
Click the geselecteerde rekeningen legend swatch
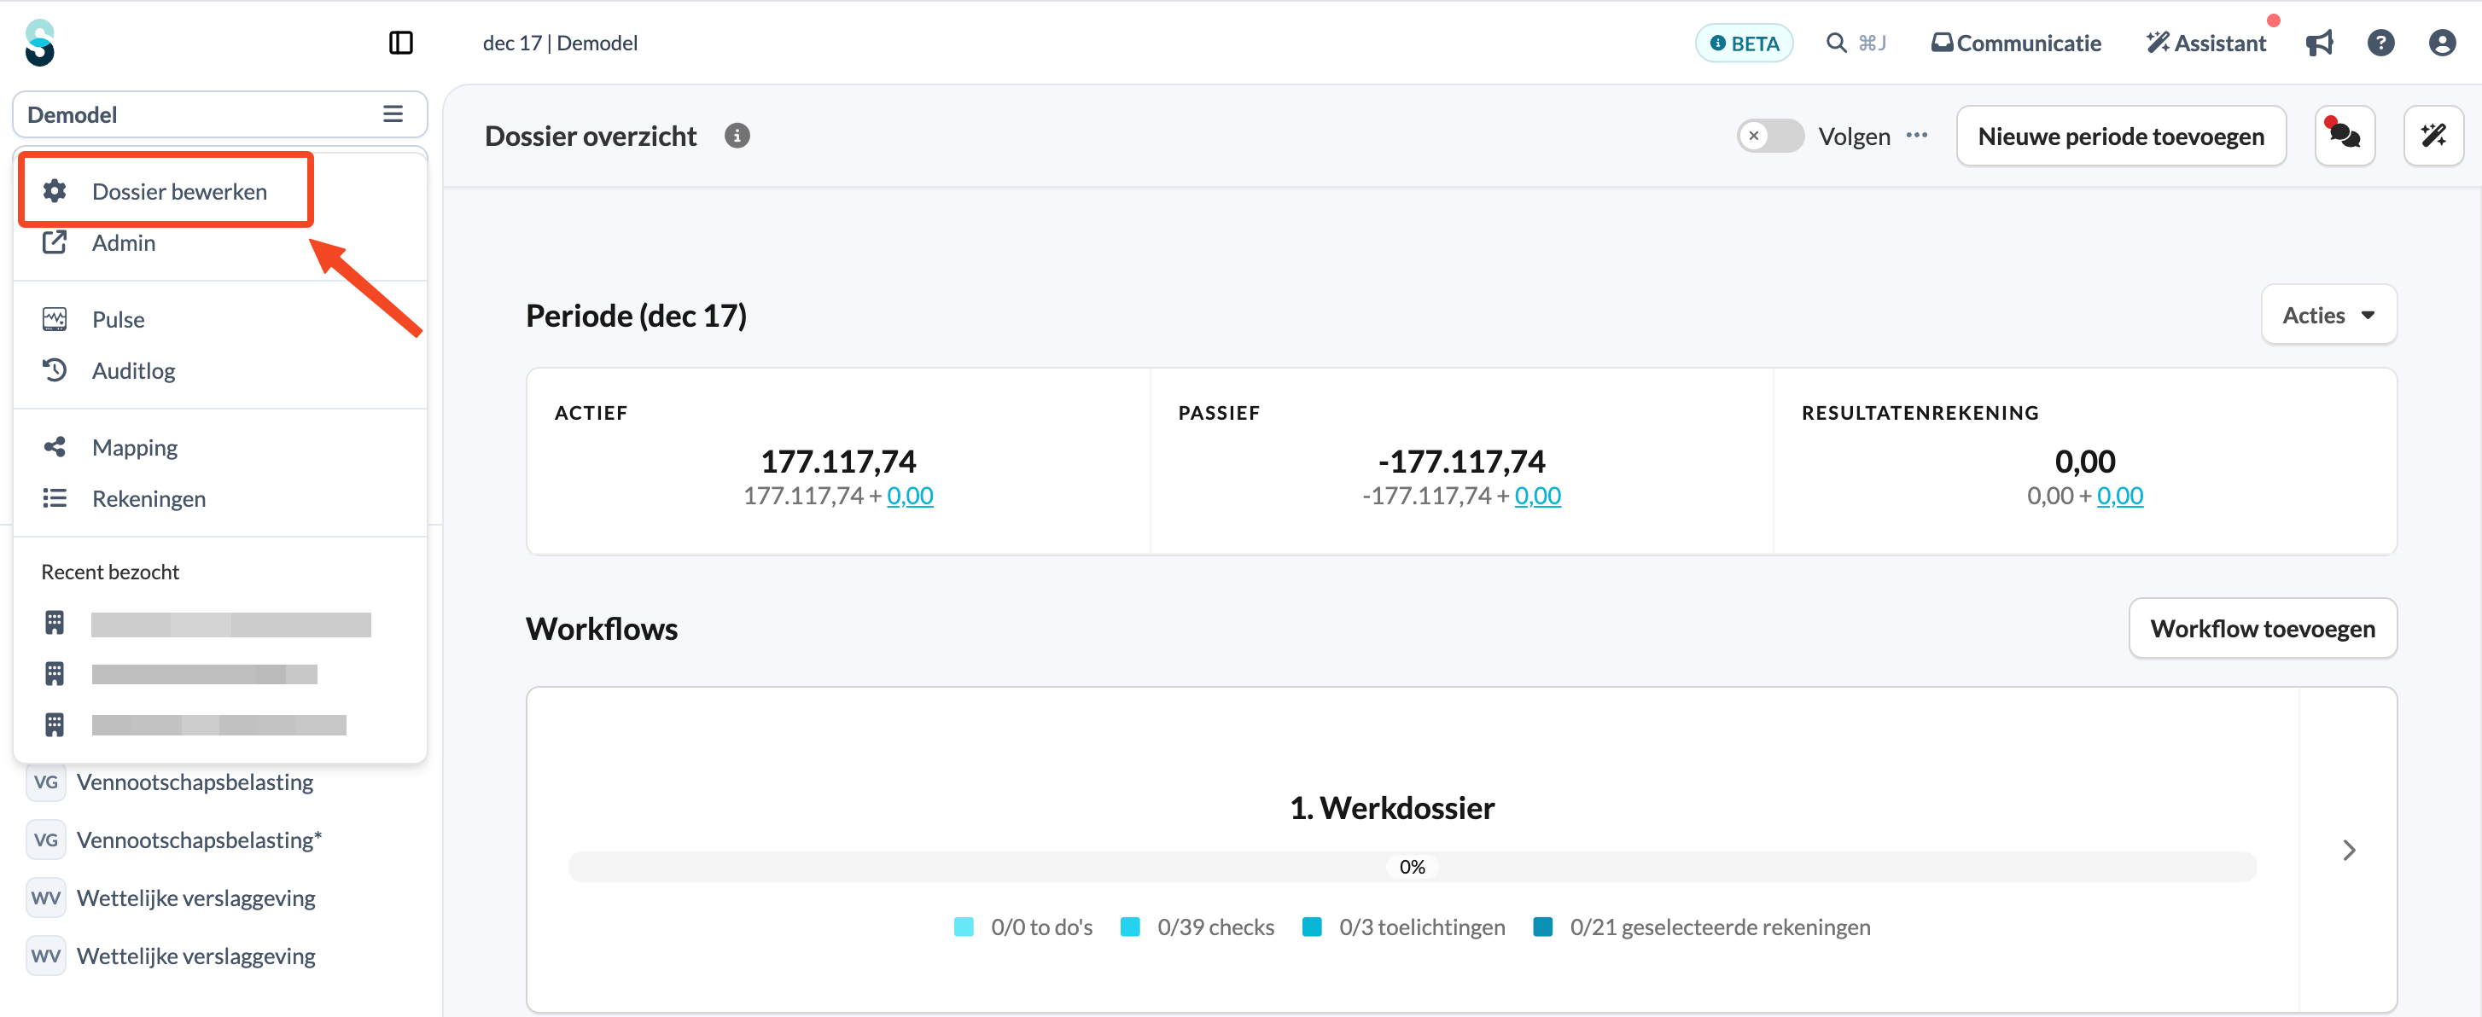pyautogui.click(x=1542, y=927)
